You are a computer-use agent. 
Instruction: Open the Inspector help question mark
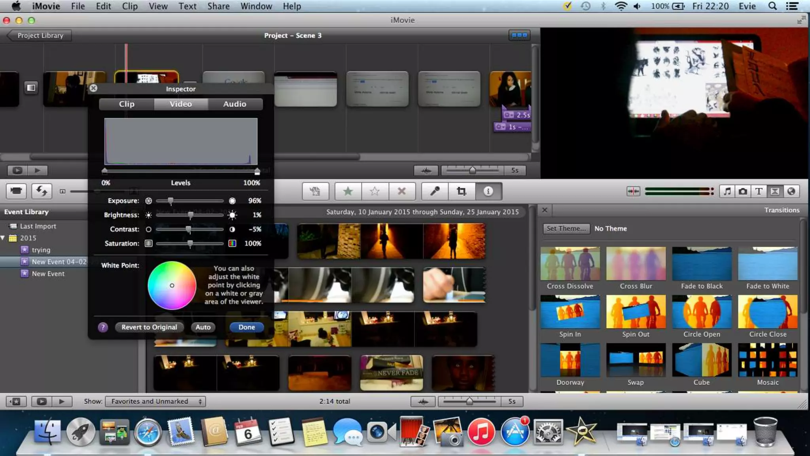click(x=103, y=327)
